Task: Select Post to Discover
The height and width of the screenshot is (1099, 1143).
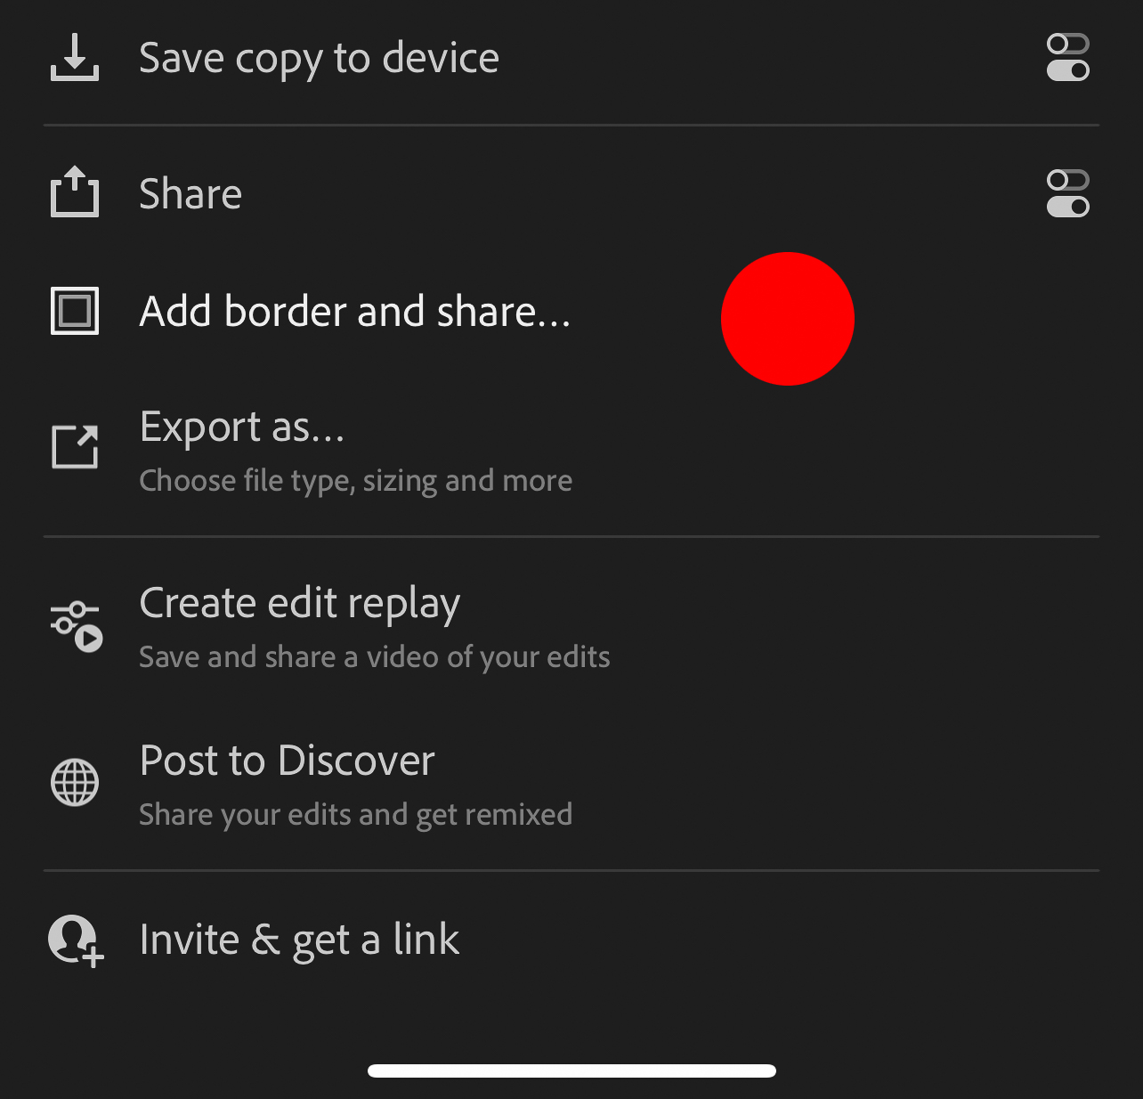Action: tap(287, 761)
